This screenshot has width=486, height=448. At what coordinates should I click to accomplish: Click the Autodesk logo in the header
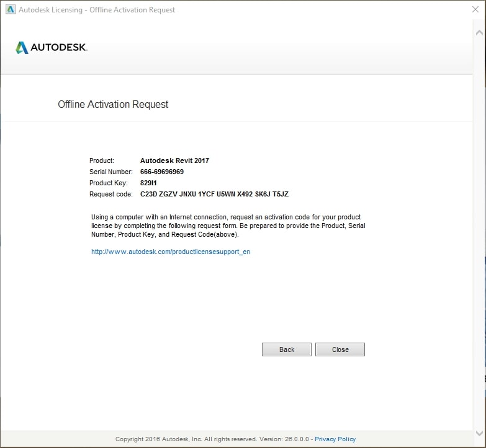click(x=52, y=48)
